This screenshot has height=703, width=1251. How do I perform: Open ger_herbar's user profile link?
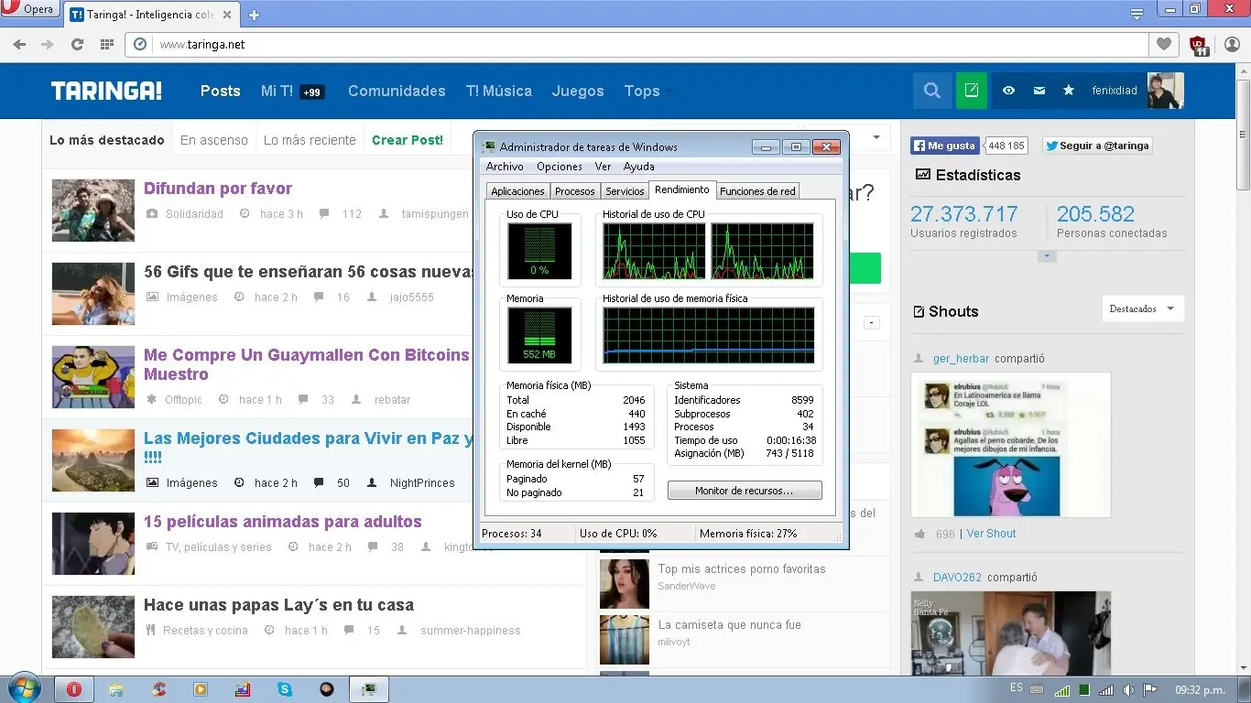pyautogui.click(x=962, y=359)
